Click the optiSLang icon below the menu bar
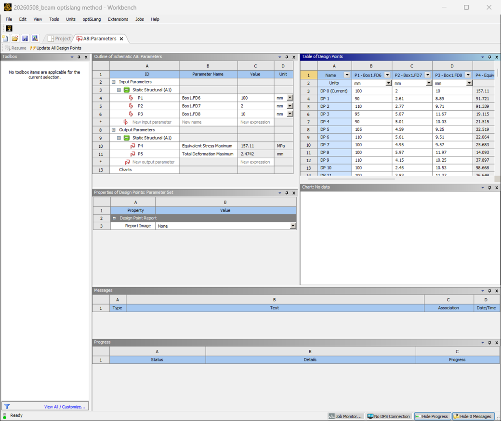The height and width of the screenshot is (421, 501). pos(9,28)
